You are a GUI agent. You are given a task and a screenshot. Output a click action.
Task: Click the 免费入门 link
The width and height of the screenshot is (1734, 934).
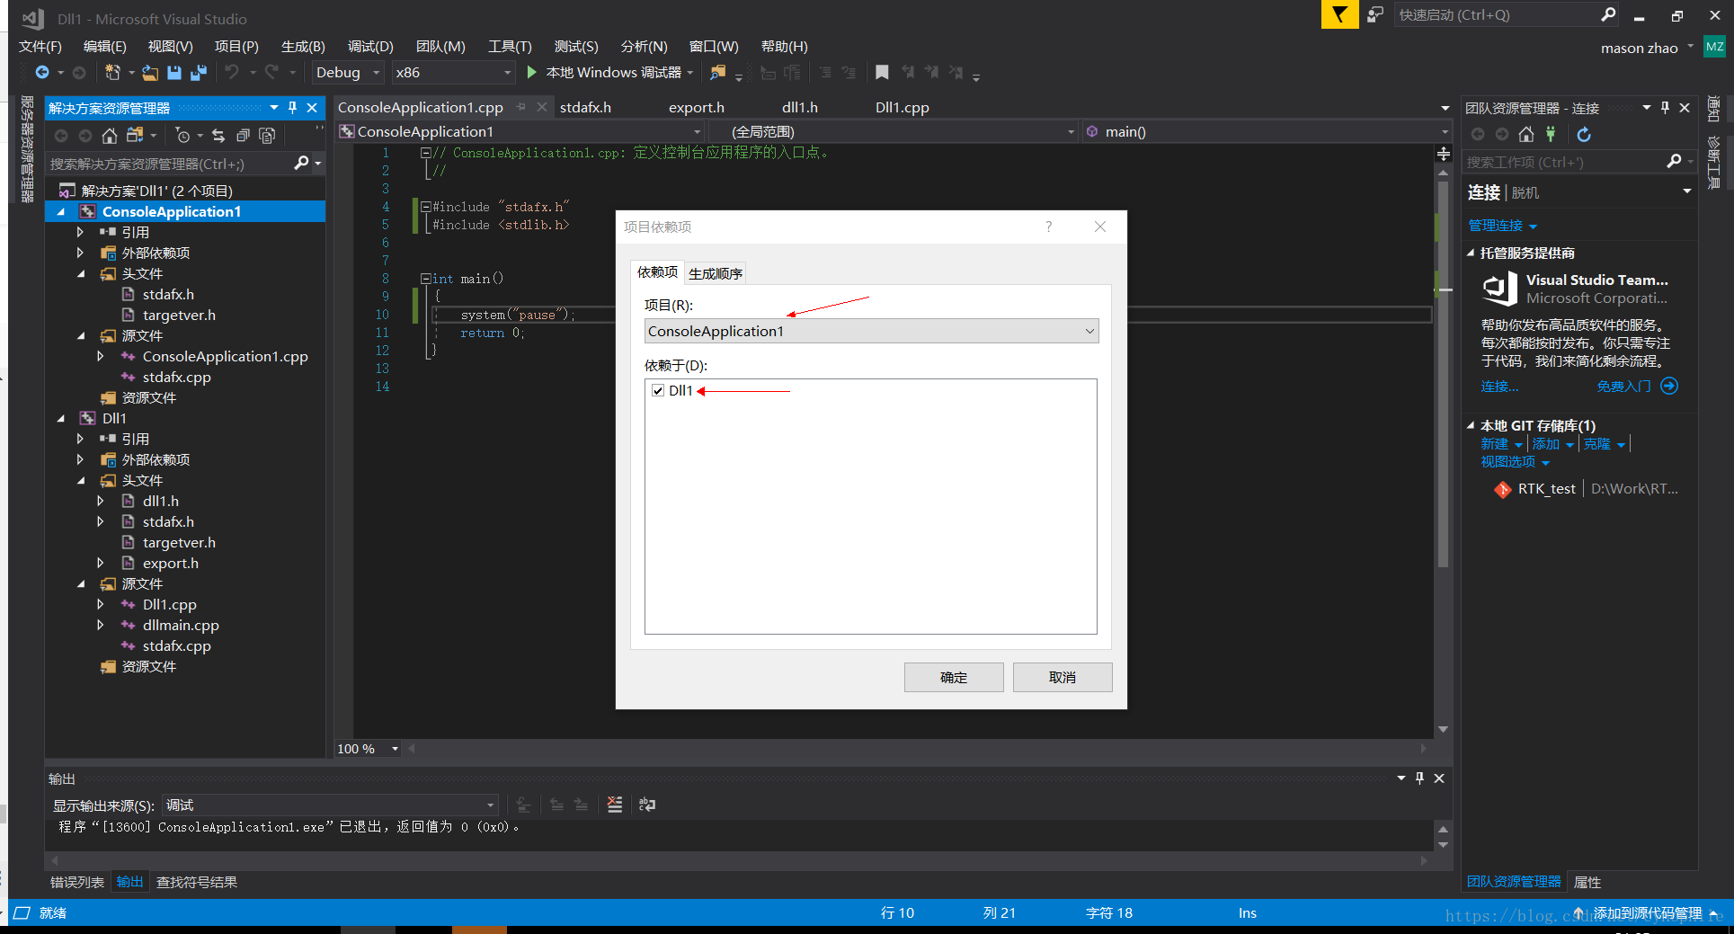pyautogui.click(x=1623, y=386)
